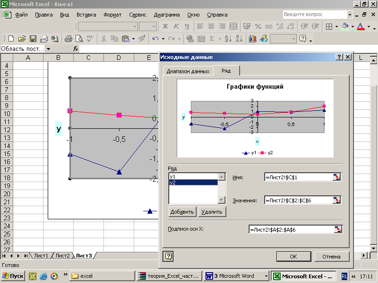Screen dimensions: 378x283
Task: Click the Format Painter brush icon
Action: 142,39
